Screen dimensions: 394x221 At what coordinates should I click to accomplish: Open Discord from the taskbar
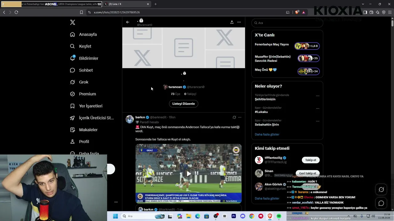pos(243,216)
